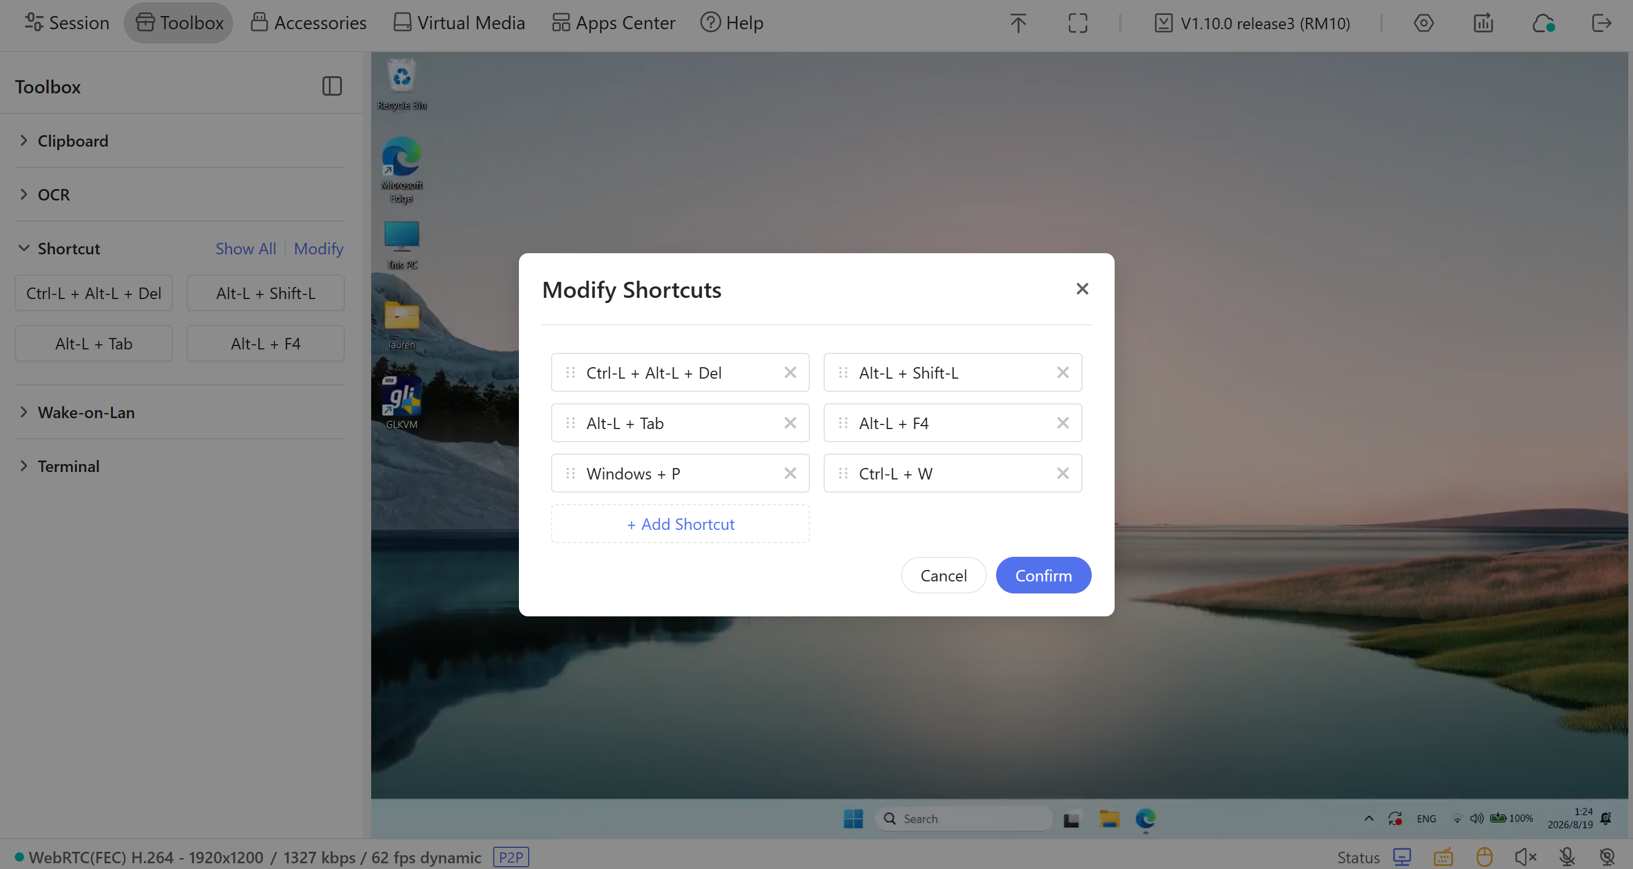Click the video status monitor icon
Image resolution: width=1633 pixels, height=869 pixels.
(1402, 858)
